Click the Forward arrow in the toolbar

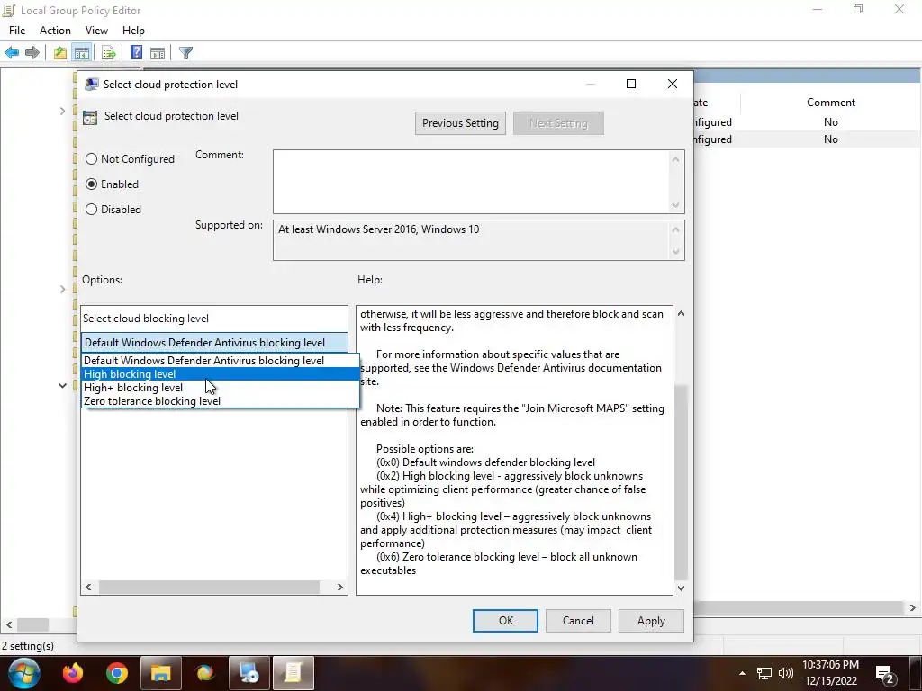coord(32,53)
